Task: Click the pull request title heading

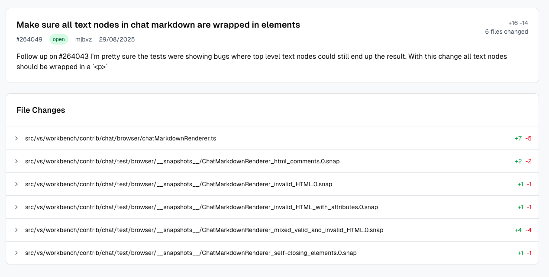Action: [x=158, y=25]
